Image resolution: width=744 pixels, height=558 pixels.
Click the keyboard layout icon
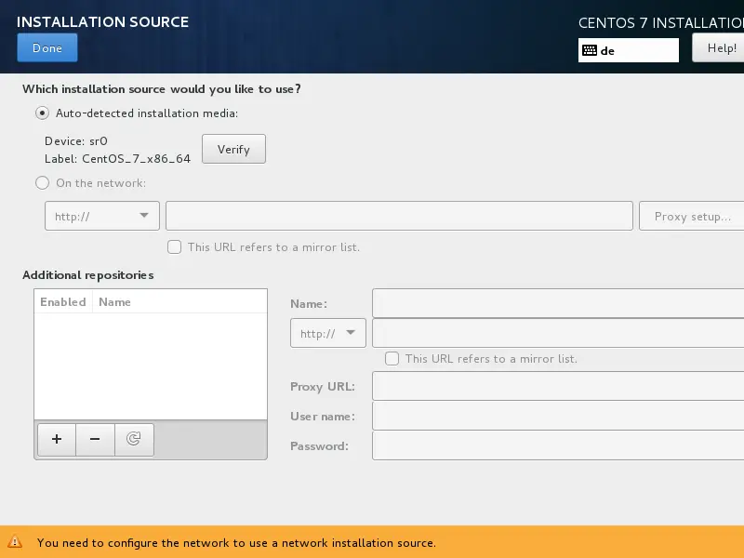tap(589, 51)
